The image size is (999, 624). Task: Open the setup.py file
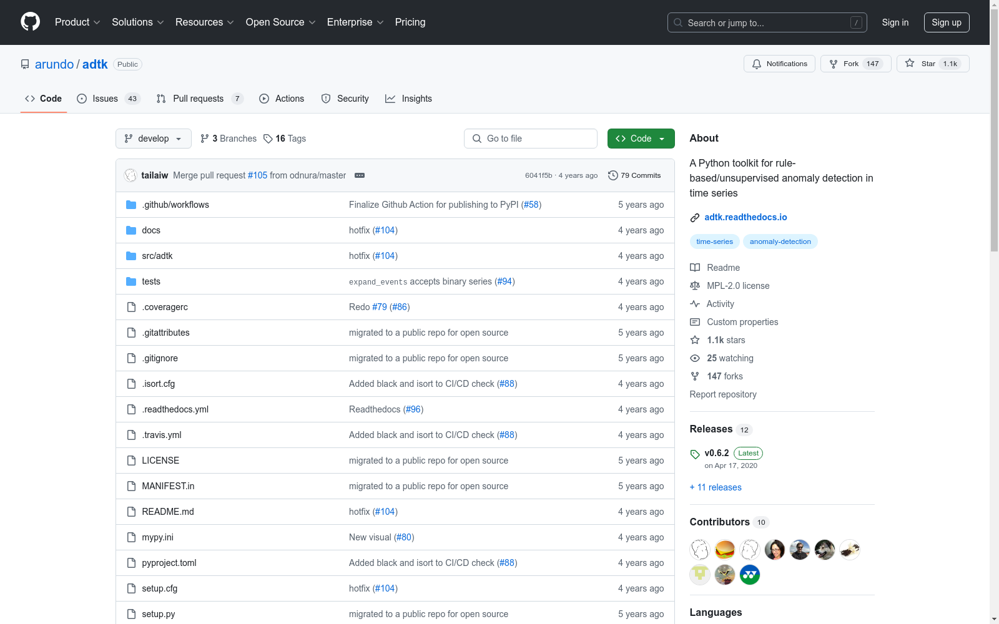tap(159, 614)
